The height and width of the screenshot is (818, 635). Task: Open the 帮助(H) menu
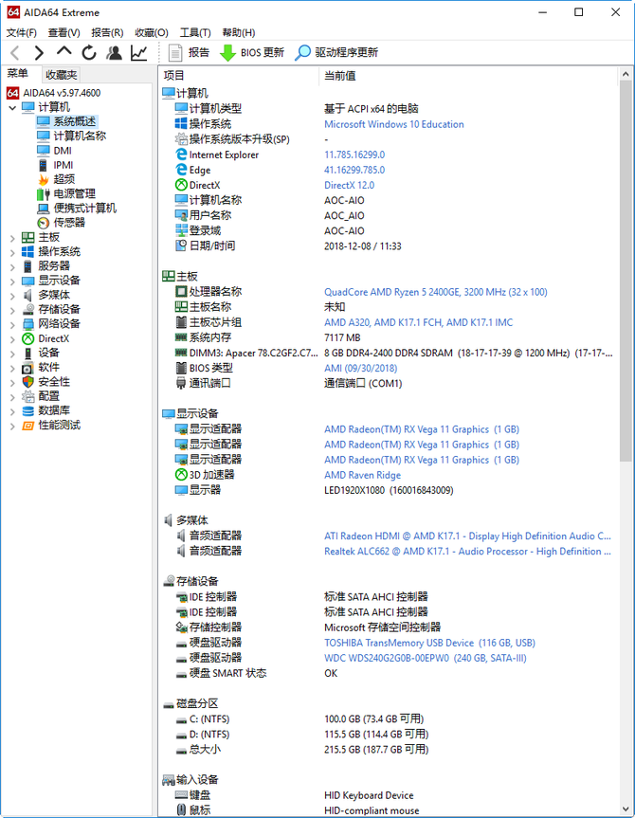coord(239,32)
